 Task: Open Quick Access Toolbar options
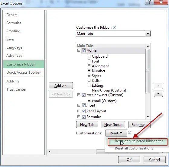pyautogui.click(x=24, y=72)
